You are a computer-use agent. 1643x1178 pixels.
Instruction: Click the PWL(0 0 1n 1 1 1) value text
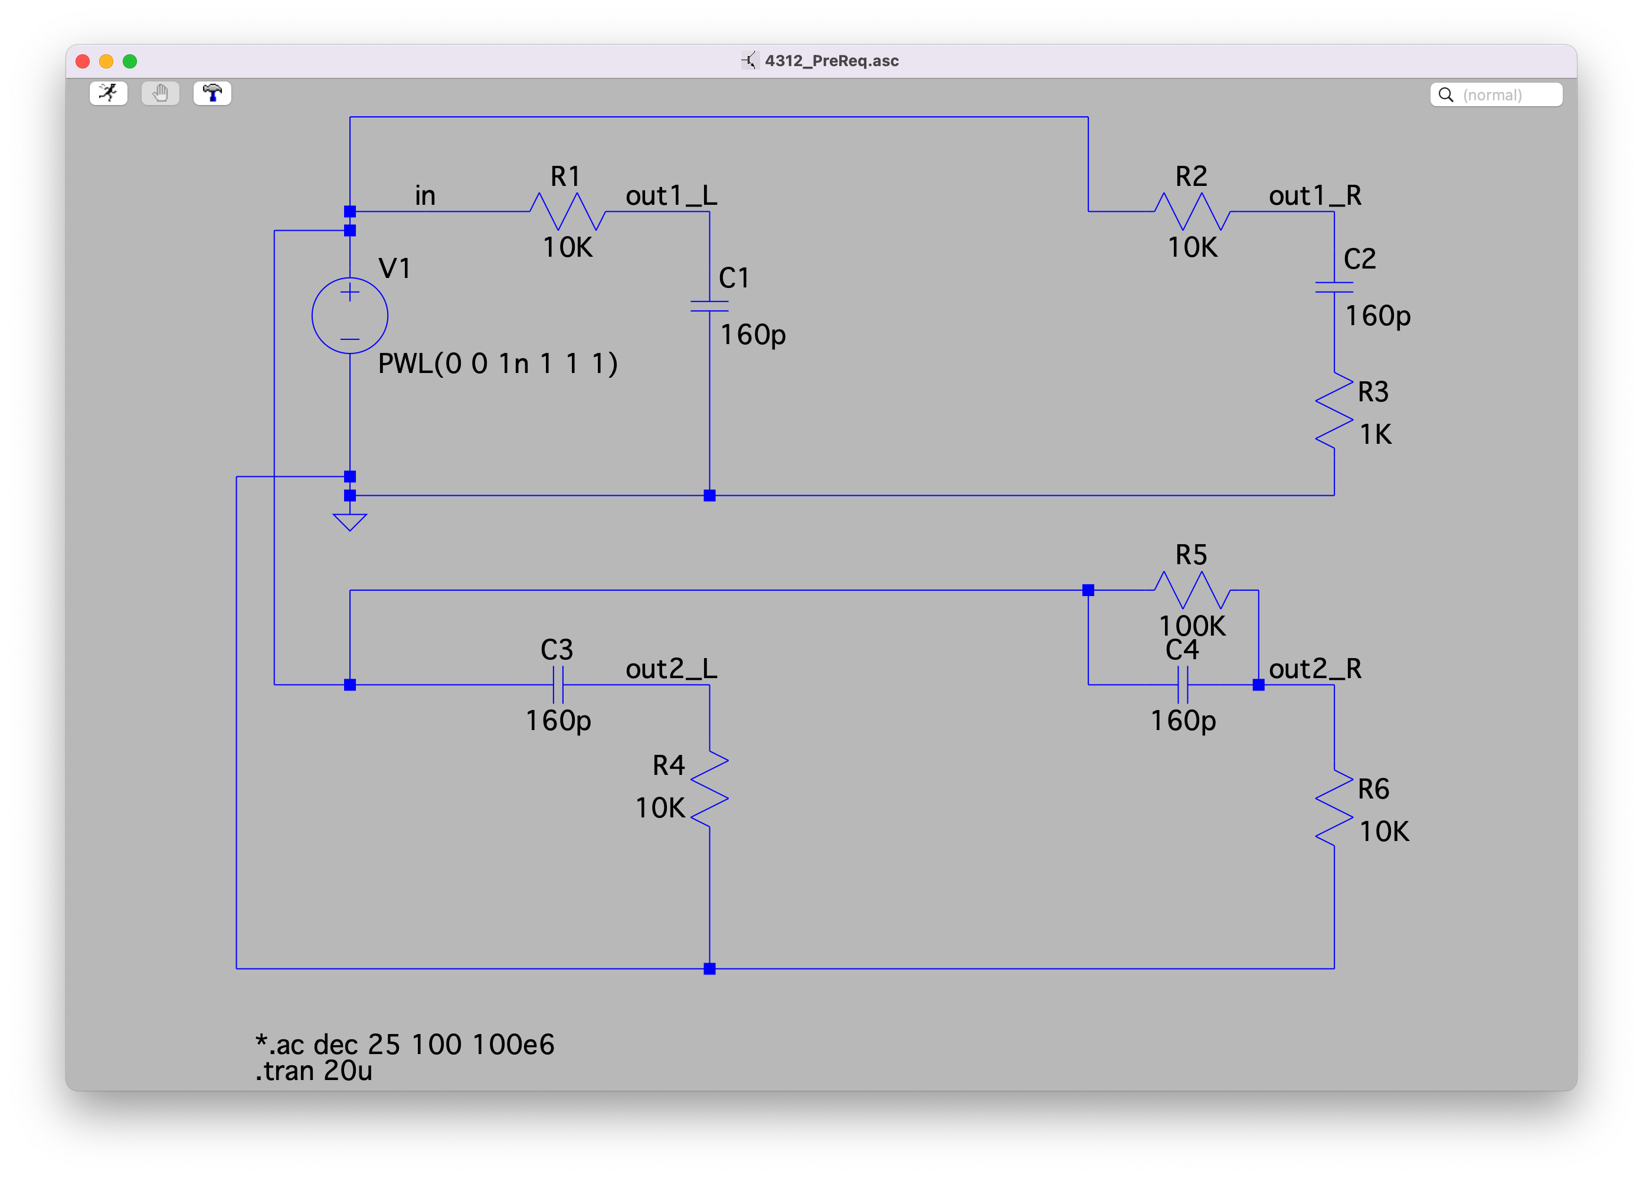pyautogui.click(x=499, y=363)
